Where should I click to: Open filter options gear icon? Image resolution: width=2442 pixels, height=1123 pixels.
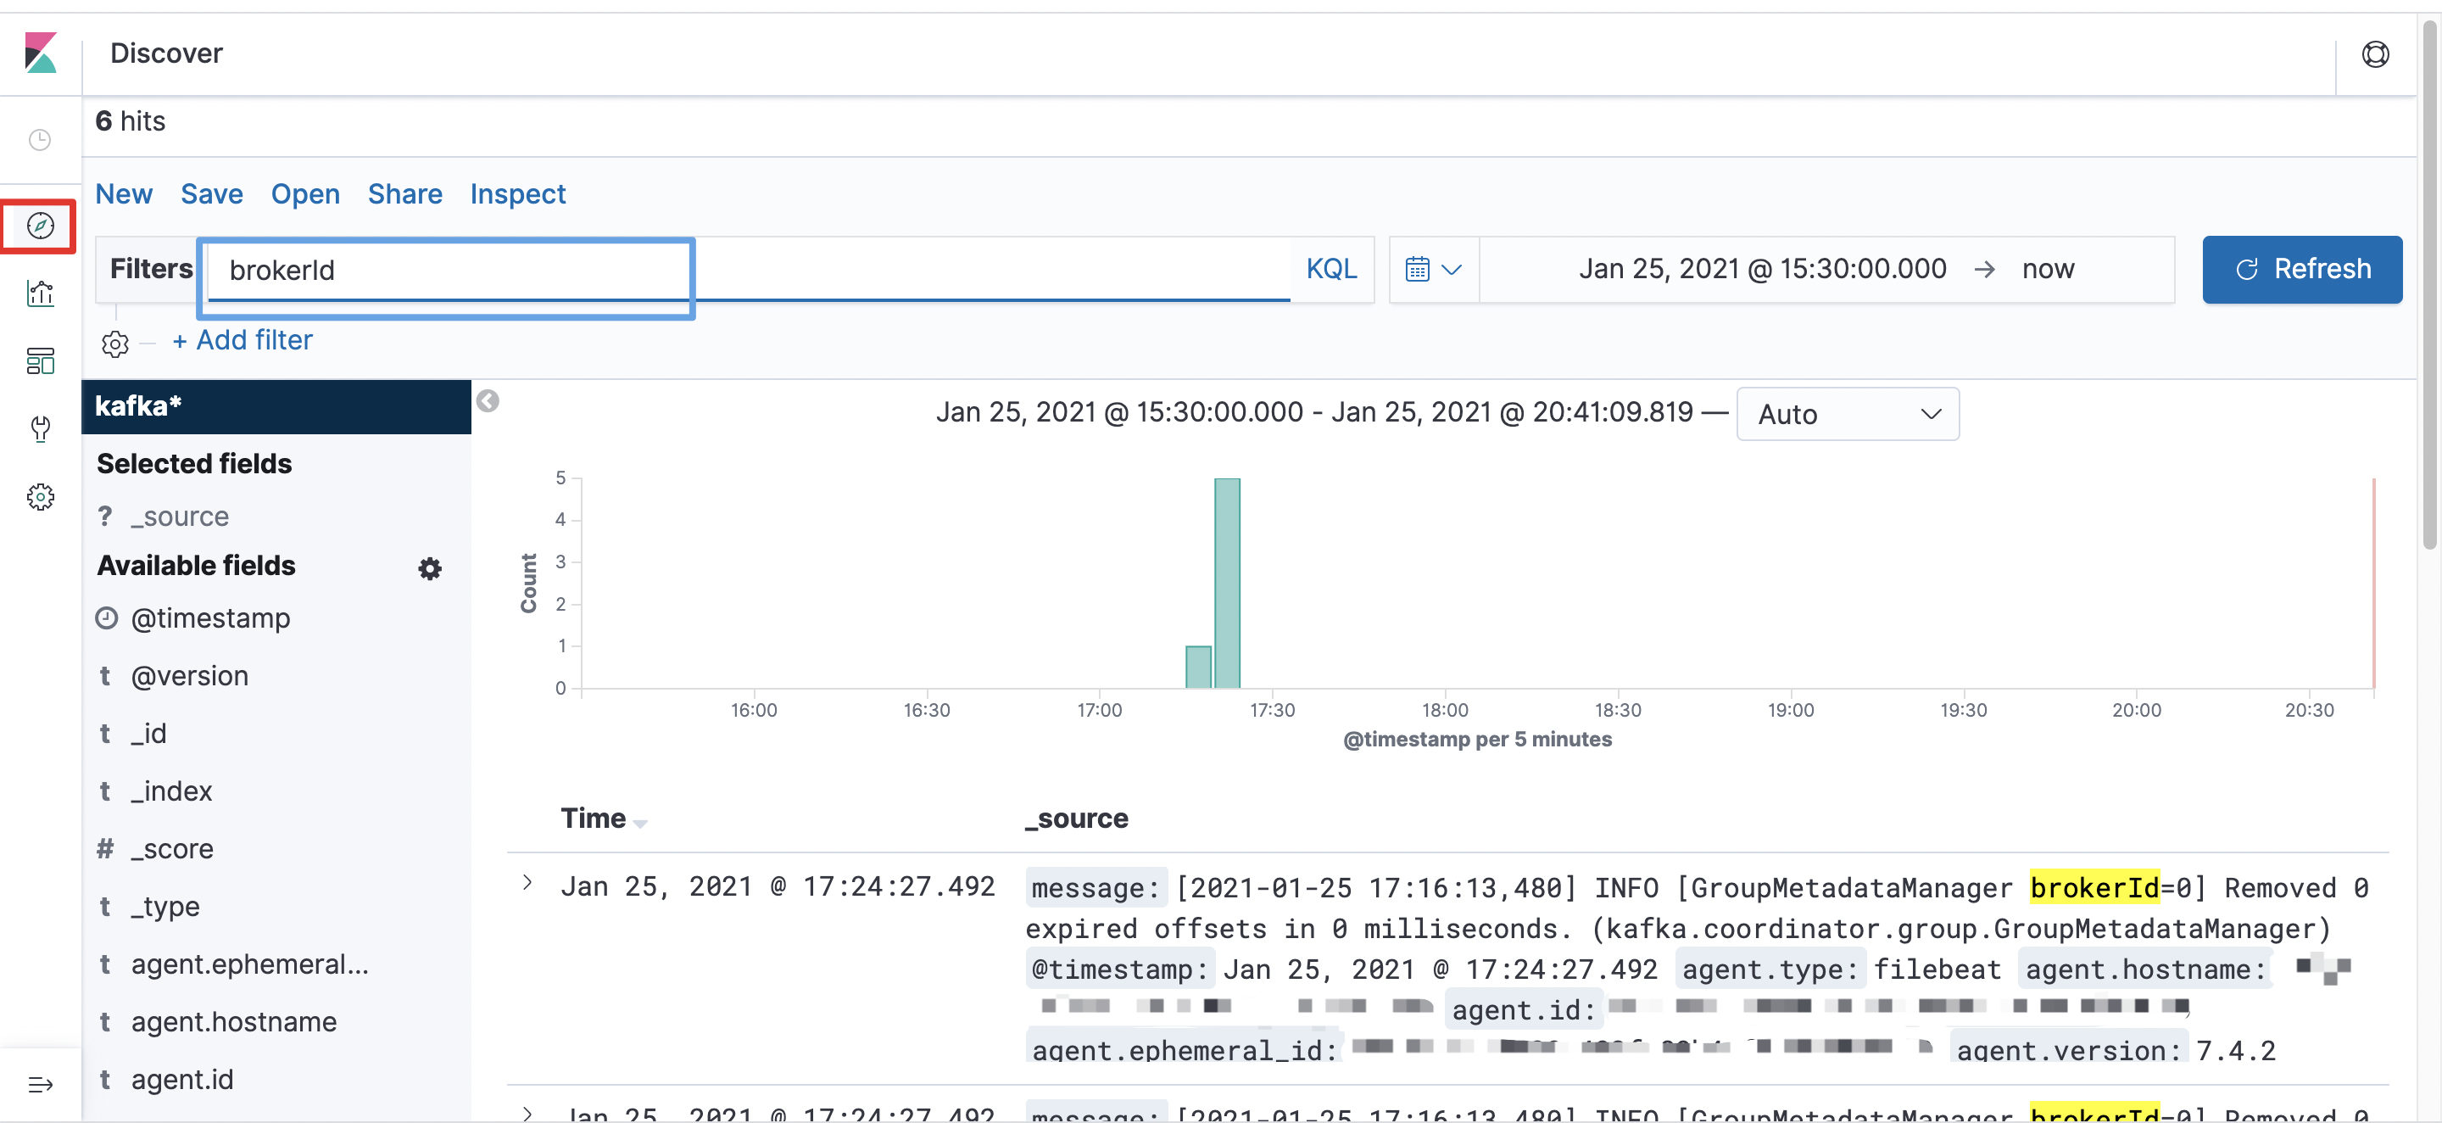pos(114,344)
